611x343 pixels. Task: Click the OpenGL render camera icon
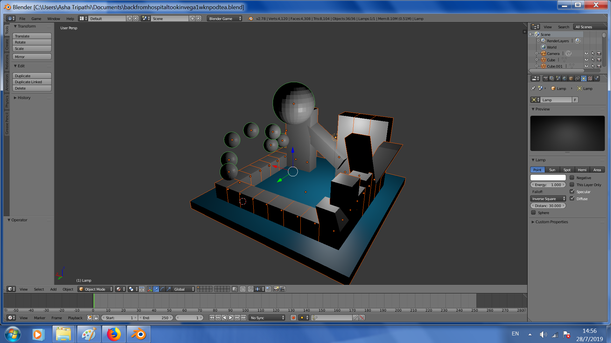point(276,289)
